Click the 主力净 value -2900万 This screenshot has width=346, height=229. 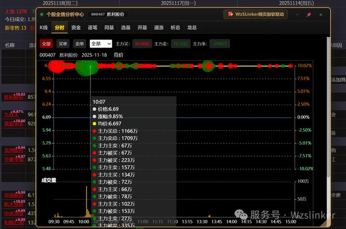point(220,44)
